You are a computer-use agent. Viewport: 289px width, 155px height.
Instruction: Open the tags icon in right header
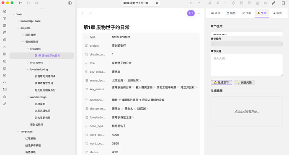pos(234,3)
